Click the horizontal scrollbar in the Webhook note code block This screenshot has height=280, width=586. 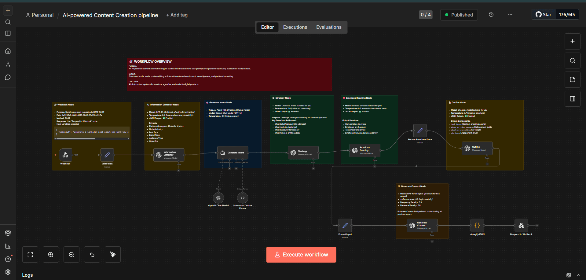(76, 139)
